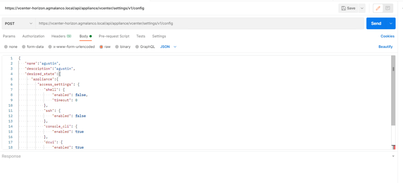This screenshot has height=183, width=403.
Task: Go to the Pre-request Script tab
Action: [x=114, y=36]
